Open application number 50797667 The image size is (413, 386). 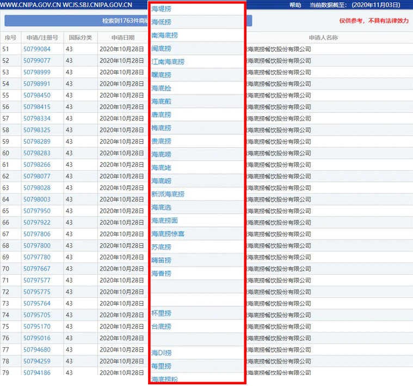37,269
